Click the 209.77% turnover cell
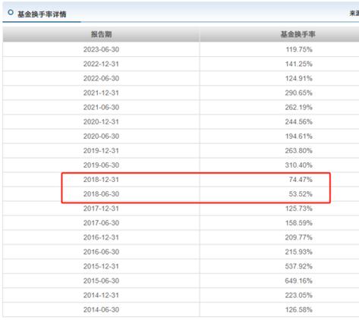Image resolution: width=359 pixels, height=320 pixels. (x=299, y=237)
